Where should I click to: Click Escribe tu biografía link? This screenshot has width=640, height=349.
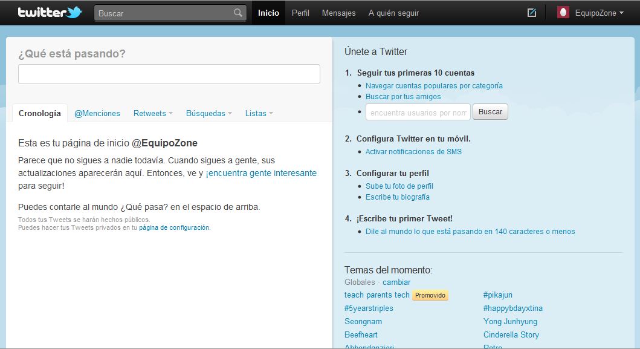point(397,197)
